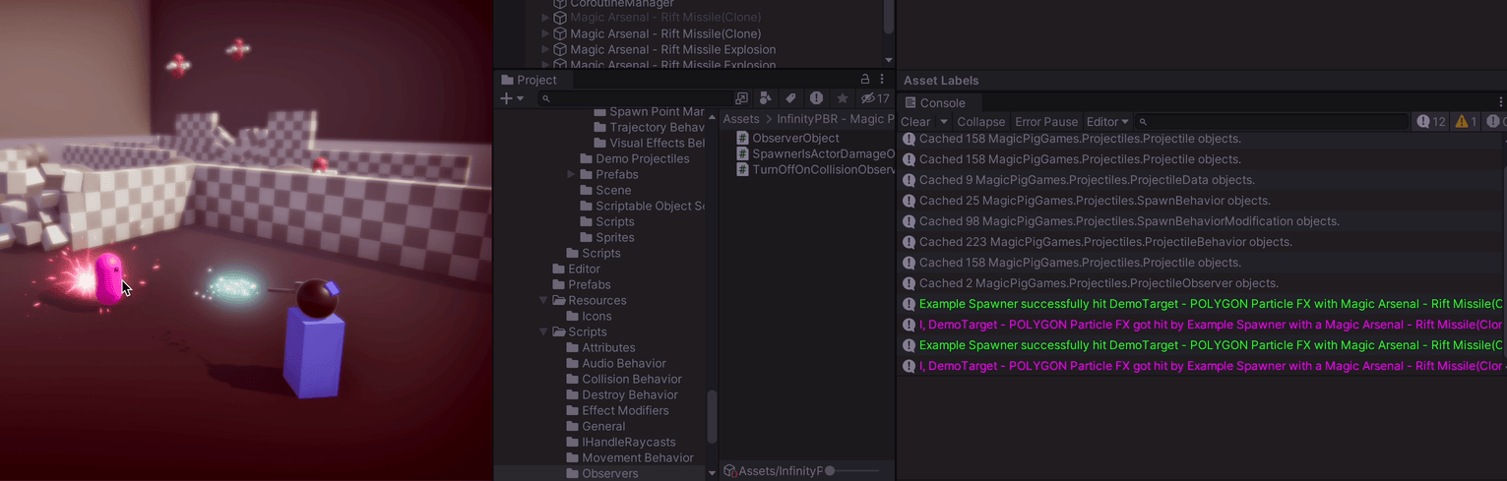
Task: Click the Search by Import Log Type icon
Action: [816, 98]
